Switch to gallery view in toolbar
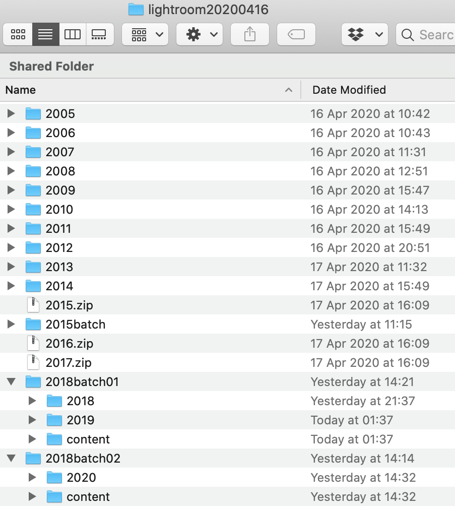Screen dimensions: 455x513 tap(99, 34)
